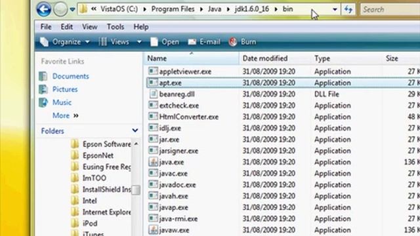Click the javaw.exe Java cup icon
The height and width of the screenshot is (236, 420).
pyautogui.click(x=153, y=230)
